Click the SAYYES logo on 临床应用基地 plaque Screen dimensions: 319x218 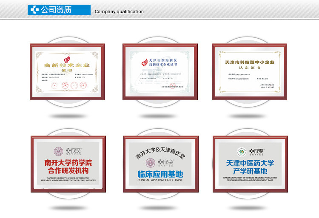[165, 163]
